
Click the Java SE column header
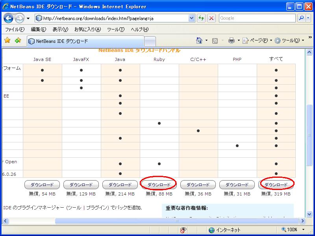click(x=42, y=59)
